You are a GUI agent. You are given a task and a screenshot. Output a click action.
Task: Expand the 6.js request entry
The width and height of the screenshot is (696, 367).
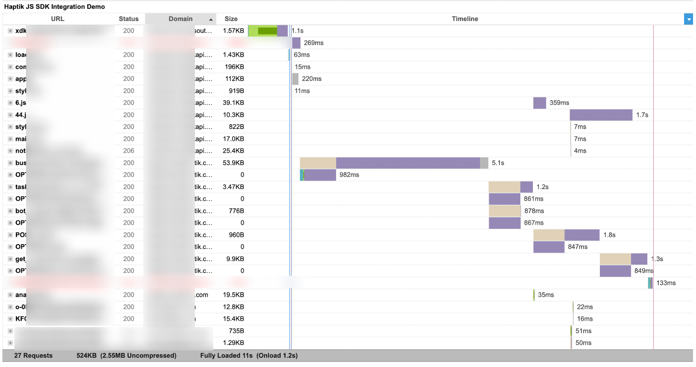(10, 103)
